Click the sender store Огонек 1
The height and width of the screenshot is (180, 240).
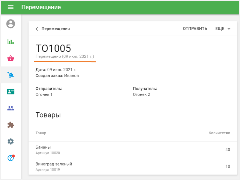(44, 94)
